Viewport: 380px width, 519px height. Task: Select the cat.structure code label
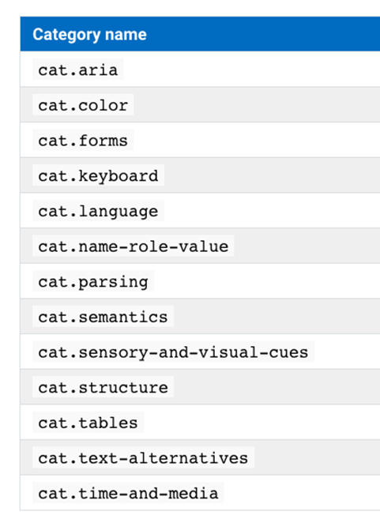coord(103,387)
